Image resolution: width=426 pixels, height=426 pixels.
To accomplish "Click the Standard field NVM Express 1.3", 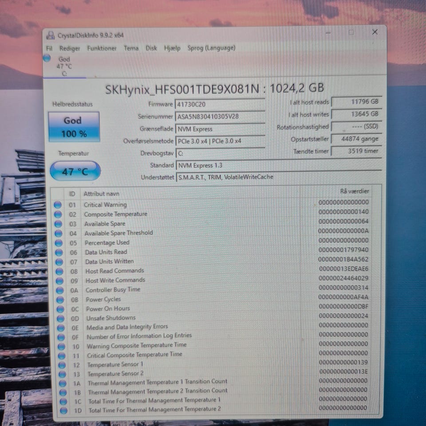I will [279, 165].
